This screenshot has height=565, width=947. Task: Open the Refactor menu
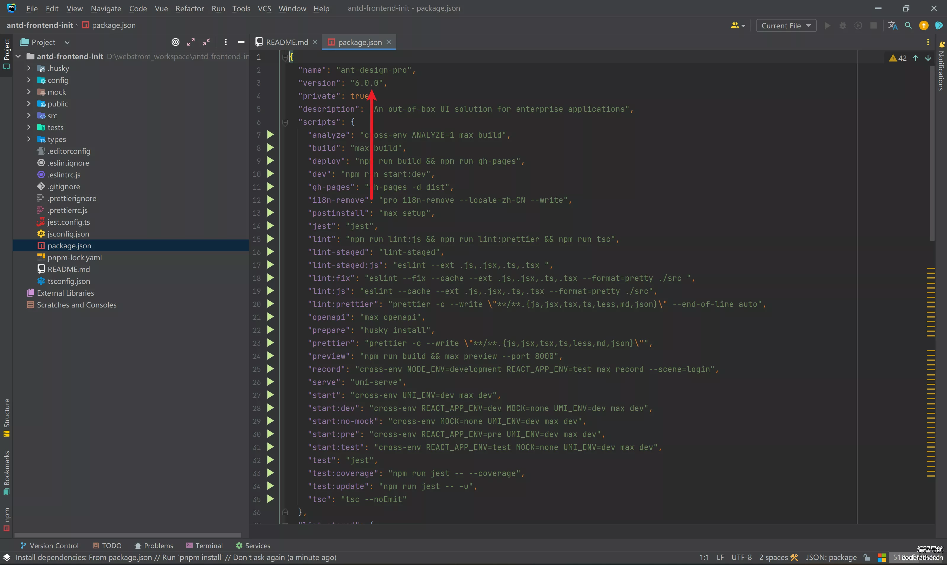point(189,8)
